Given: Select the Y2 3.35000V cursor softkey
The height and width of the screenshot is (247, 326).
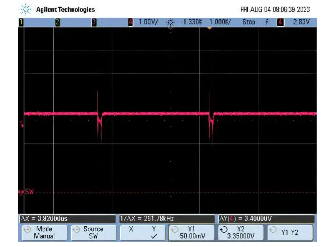Looking at the screenshot, I should coord(241,233).
